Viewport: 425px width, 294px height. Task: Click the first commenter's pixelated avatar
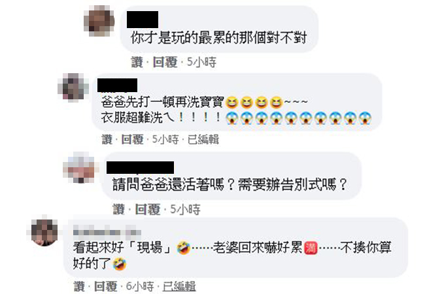click(x=99, y=20)
